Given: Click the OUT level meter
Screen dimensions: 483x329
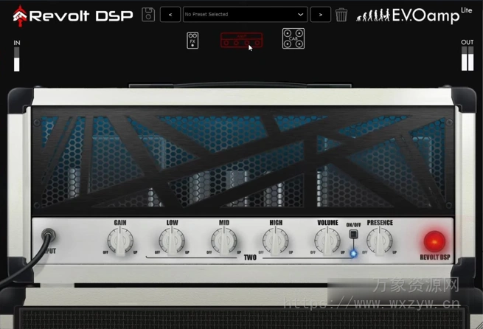Looking at the screenshot, I should click(468, 59).
